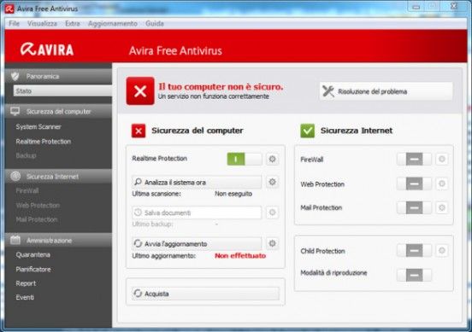
Task: Select Stato in the sidebar
Action: [x=62, y=90]
